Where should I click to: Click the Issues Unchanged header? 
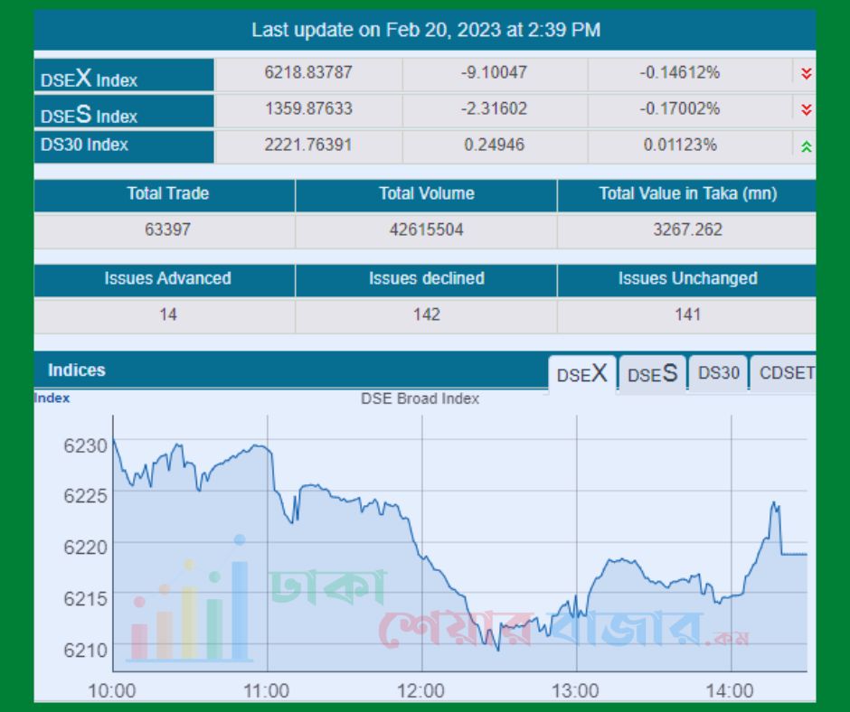pyautogui.click(x=687, y=278)
